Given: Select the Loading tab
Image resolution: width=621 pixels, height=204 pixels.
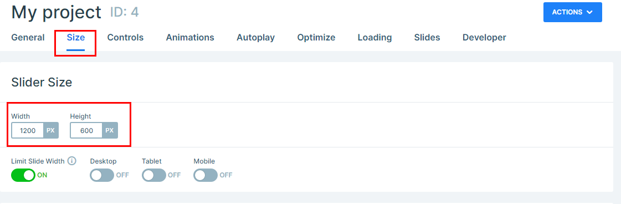Looking at the screenshot, I should [374, 38].
